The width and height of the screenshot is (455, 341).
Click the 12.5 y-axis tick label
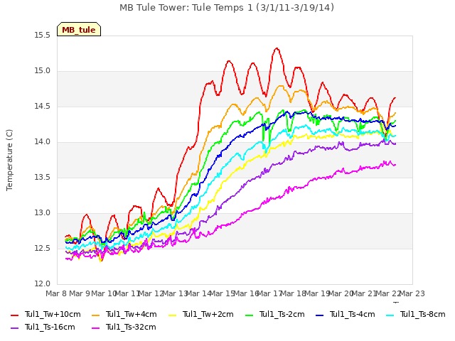click(43, 249)
